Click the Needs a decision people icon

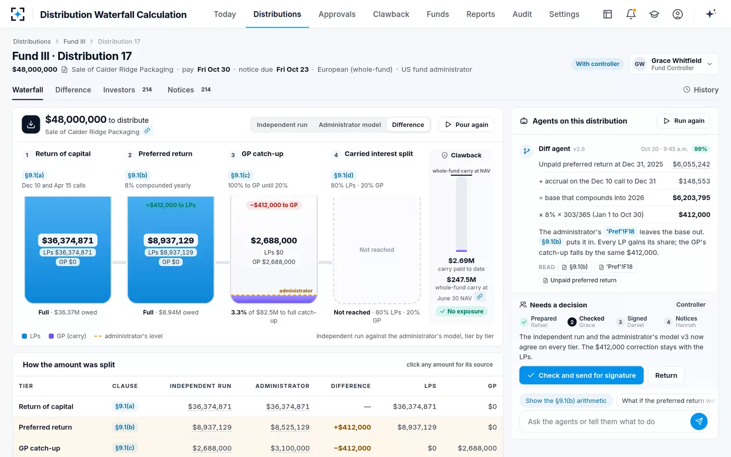523,305
